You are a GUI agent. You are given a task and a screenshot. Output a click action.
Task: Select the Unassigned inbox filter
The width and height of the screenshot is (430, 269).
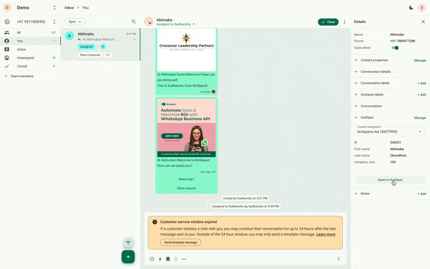pyautogui.click(x=31, y=58)
